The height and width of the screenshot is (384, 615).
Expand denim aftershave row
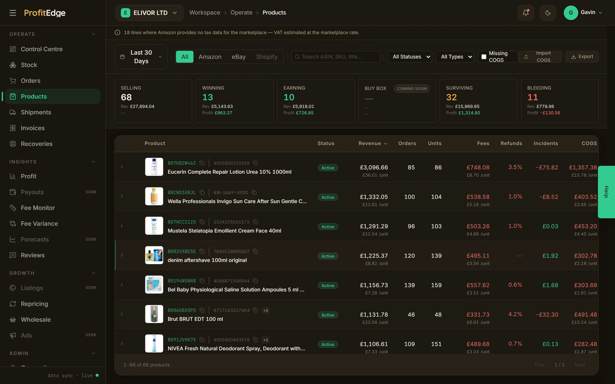122,255
